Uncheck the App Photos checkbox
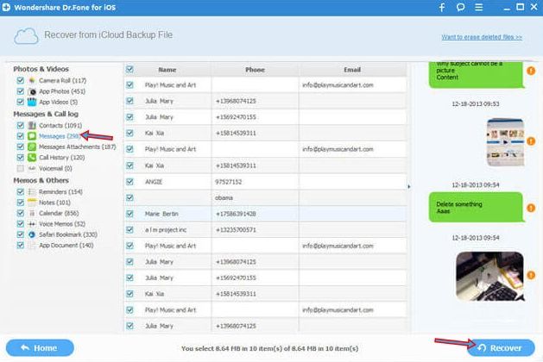The width and height of the screenshot is (543, 362). 21,91
